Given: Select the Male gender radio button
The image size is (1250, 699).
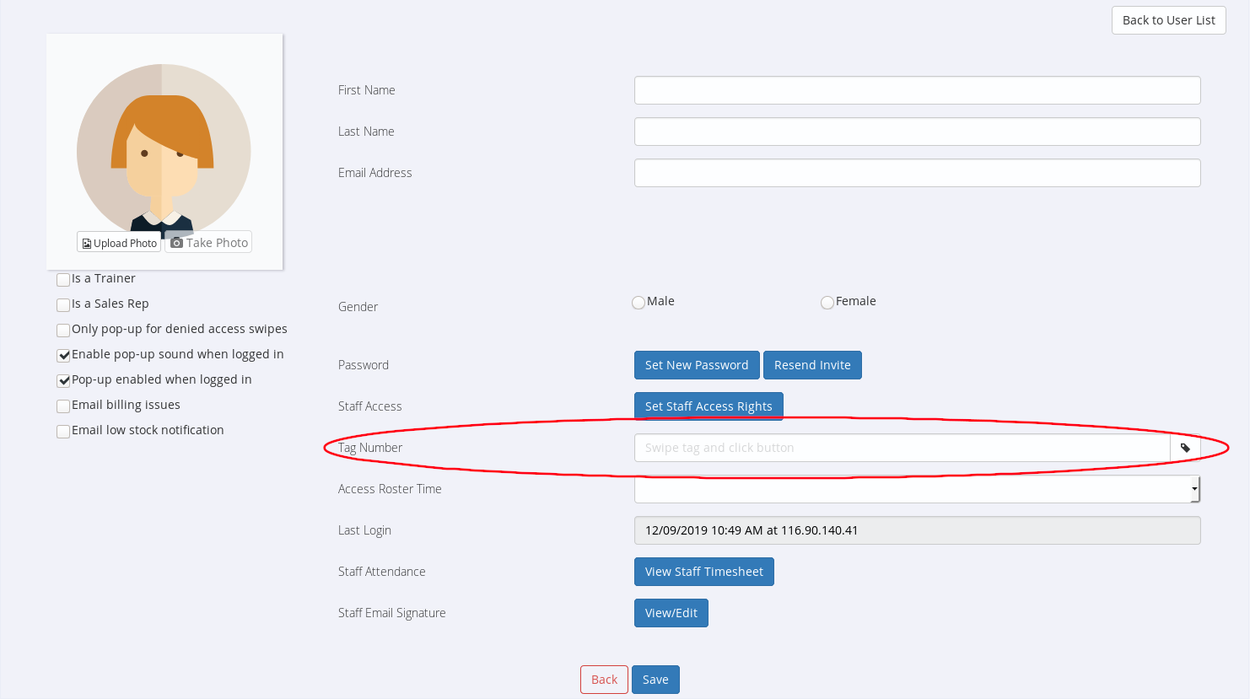Looking at the screenshot, I should (638, 303).
